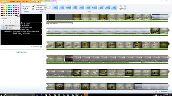Open Define Custom Colors
The height and width of the screenshot is (96, 172).
(x=10, y=26)
